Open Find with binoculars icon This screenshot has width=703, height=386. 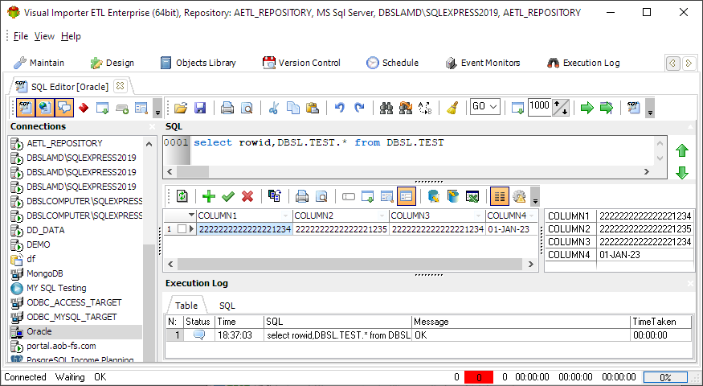point(386,108)
